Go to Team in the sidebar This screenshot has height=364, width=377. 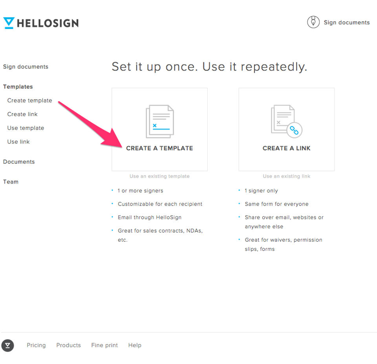pos(11,182)
